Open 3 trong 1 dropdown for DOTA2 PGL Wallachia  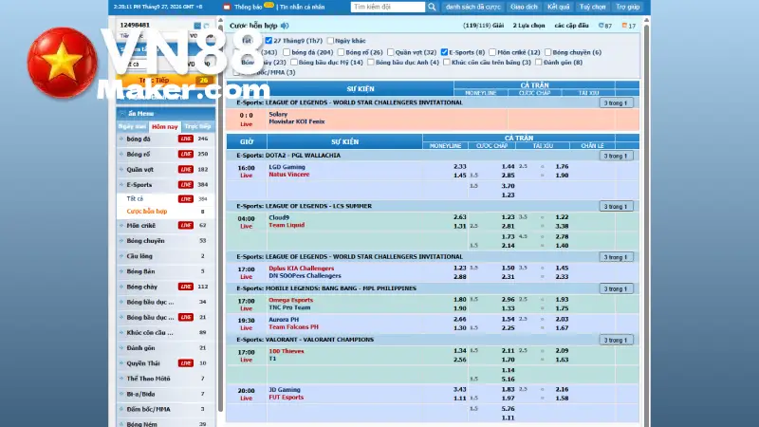[x=616, y=156]
